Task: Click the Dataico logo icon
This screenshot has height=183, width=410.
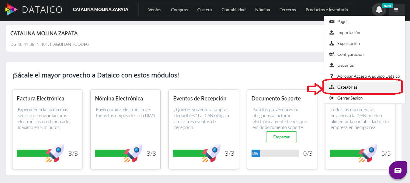Action: (x=12, y=10)
